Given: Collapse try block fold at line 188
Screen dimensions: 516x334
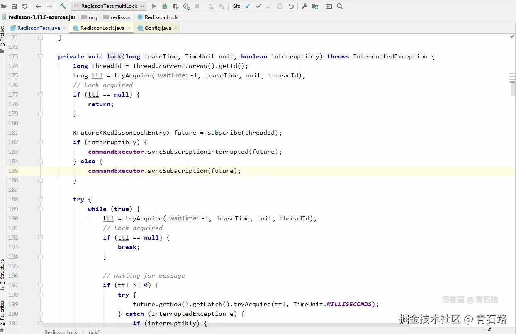Looking at the screenshot, I should coord(41,199).
